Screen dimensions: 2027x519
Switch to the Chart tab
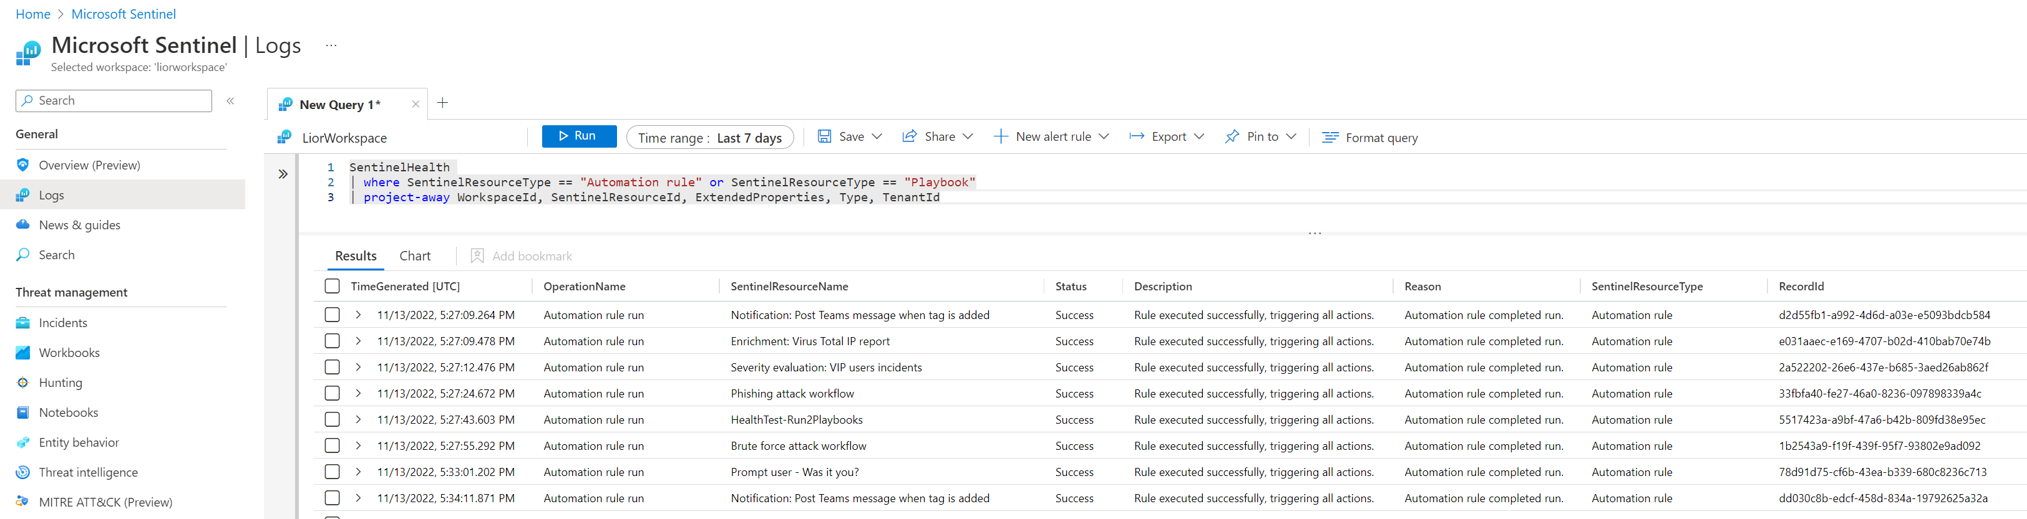[415, 256]
